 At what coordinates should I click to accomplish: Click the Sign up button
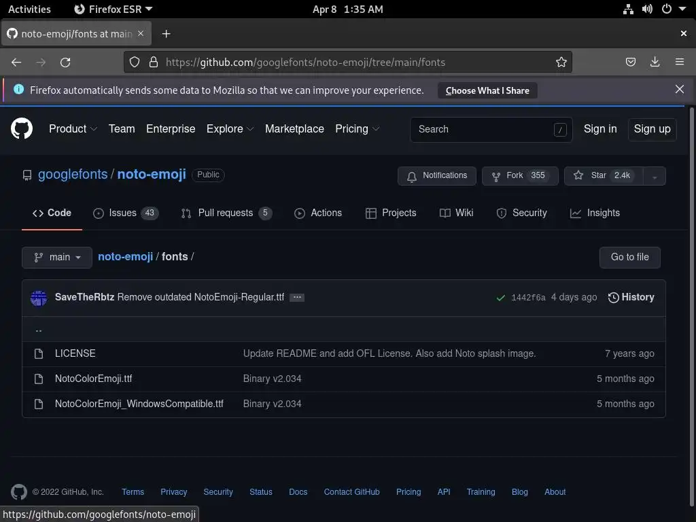[652, 129]
